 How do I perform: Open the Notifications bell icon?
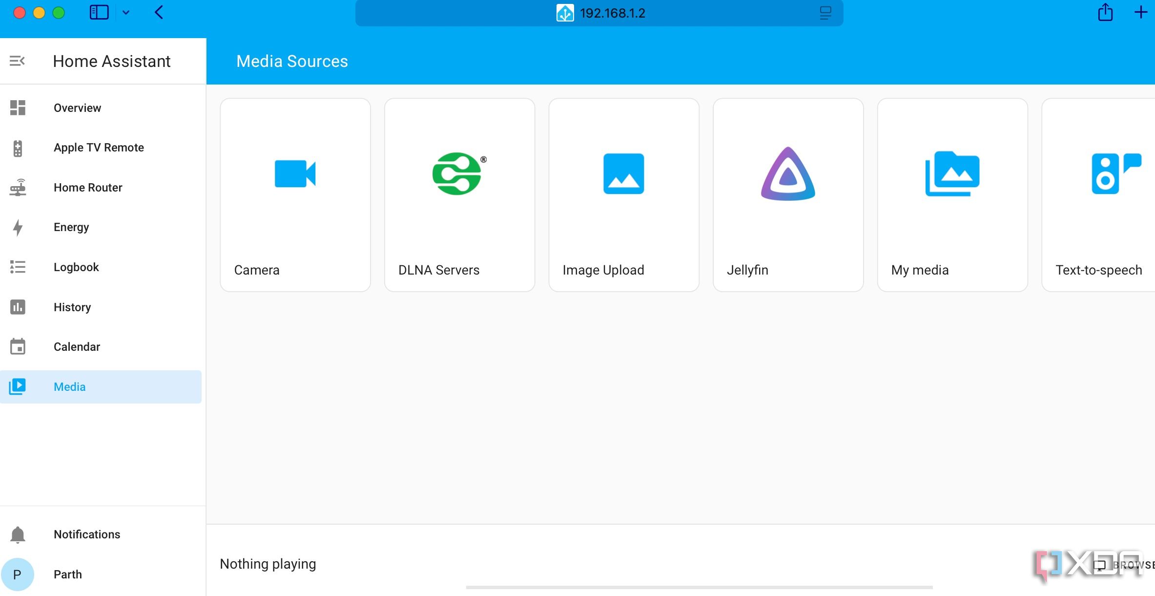pyautogui.click(x=18, y=534)
